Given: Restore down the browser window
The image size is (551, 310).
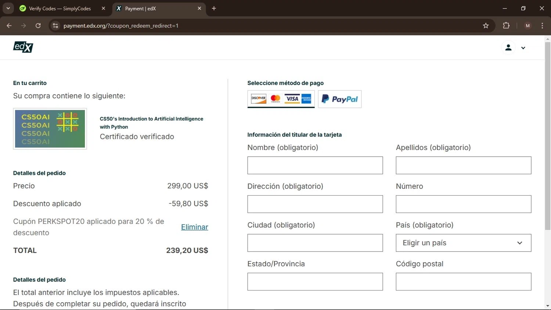Looking at the screenshot, I should click(523, 8).
